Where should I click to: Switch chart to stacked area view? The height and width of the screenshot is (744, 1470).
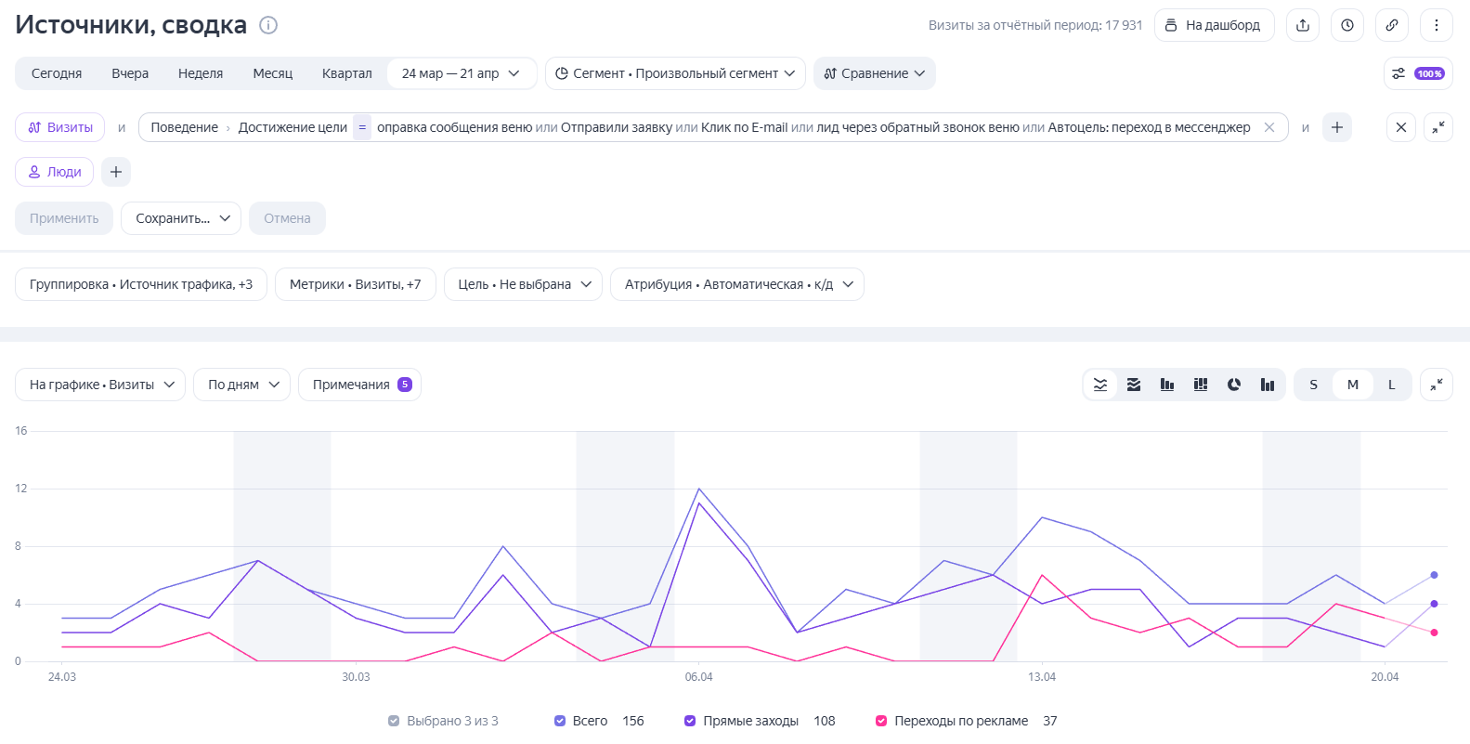[1134, 385]
